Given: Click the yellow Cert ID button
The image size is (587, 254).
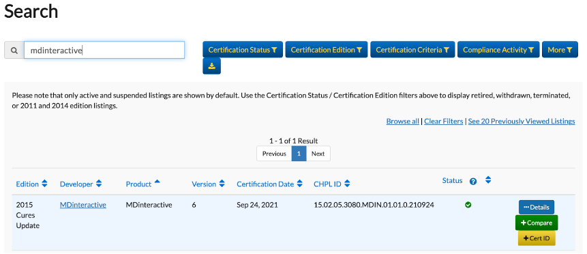Looking at the screenshot, I should pos(537,238).
